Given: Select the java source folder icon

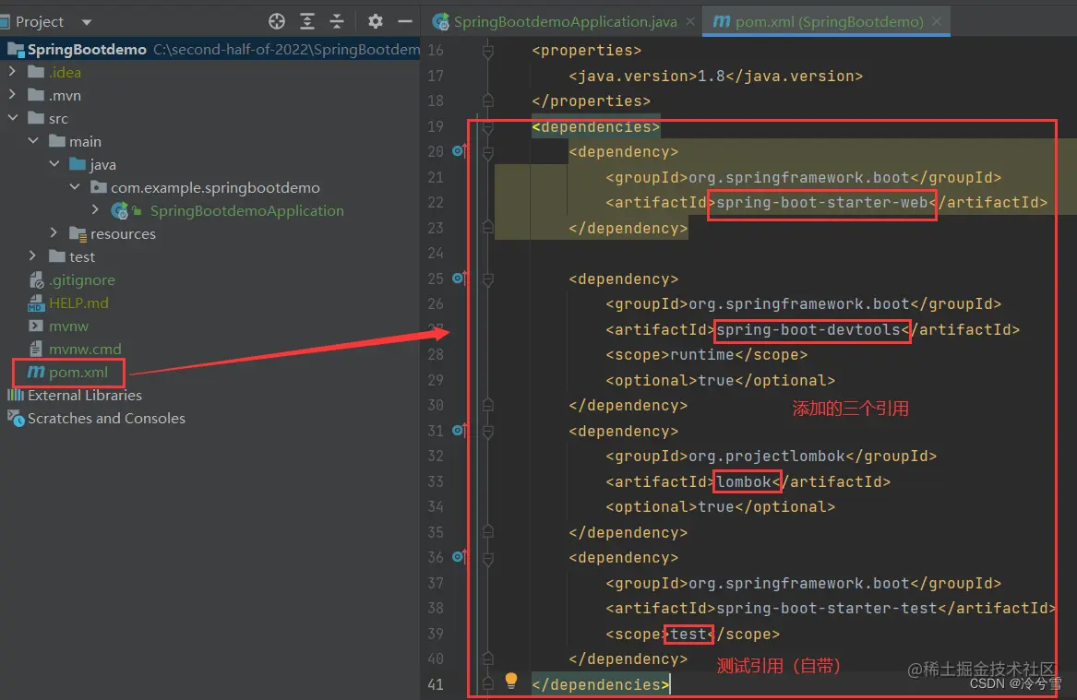Looking at the screenshot, I should [x=78, y=164].
